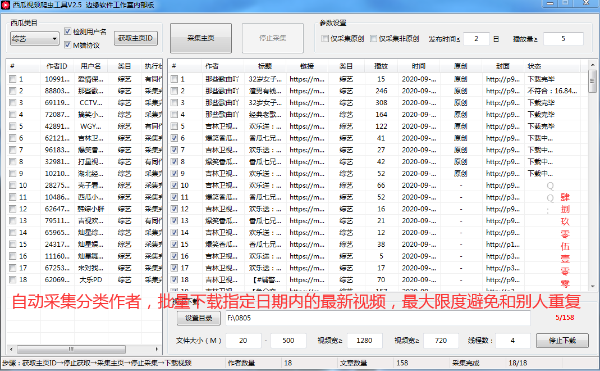Click play count cell 246
600x371 pixels.
tap(381, 91)
